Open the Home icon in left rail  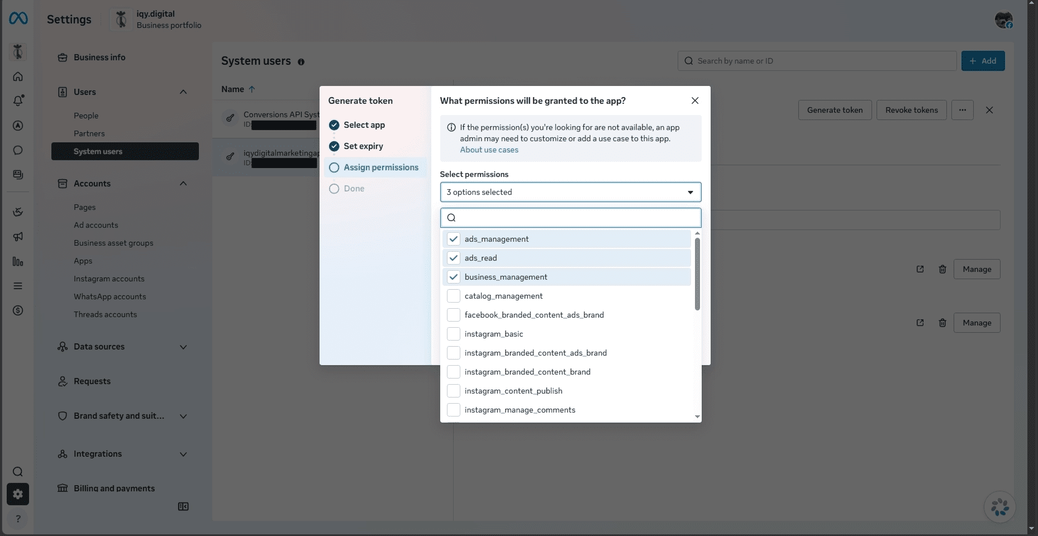[x=18, y=76]
